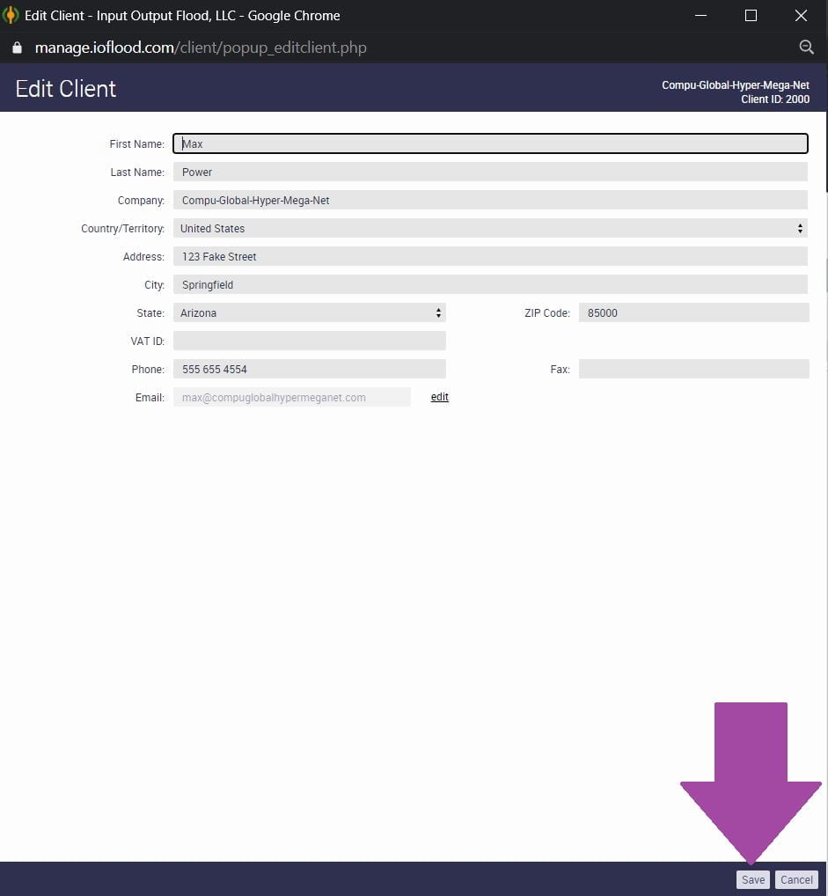Minimize the Edit Client popup window
Image resolution: width=828 pixels, height=896 pixels.
700,16
